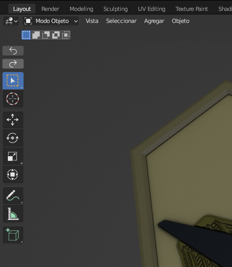
Task: Open the Layout workspace tab
Action: point(22,9)
